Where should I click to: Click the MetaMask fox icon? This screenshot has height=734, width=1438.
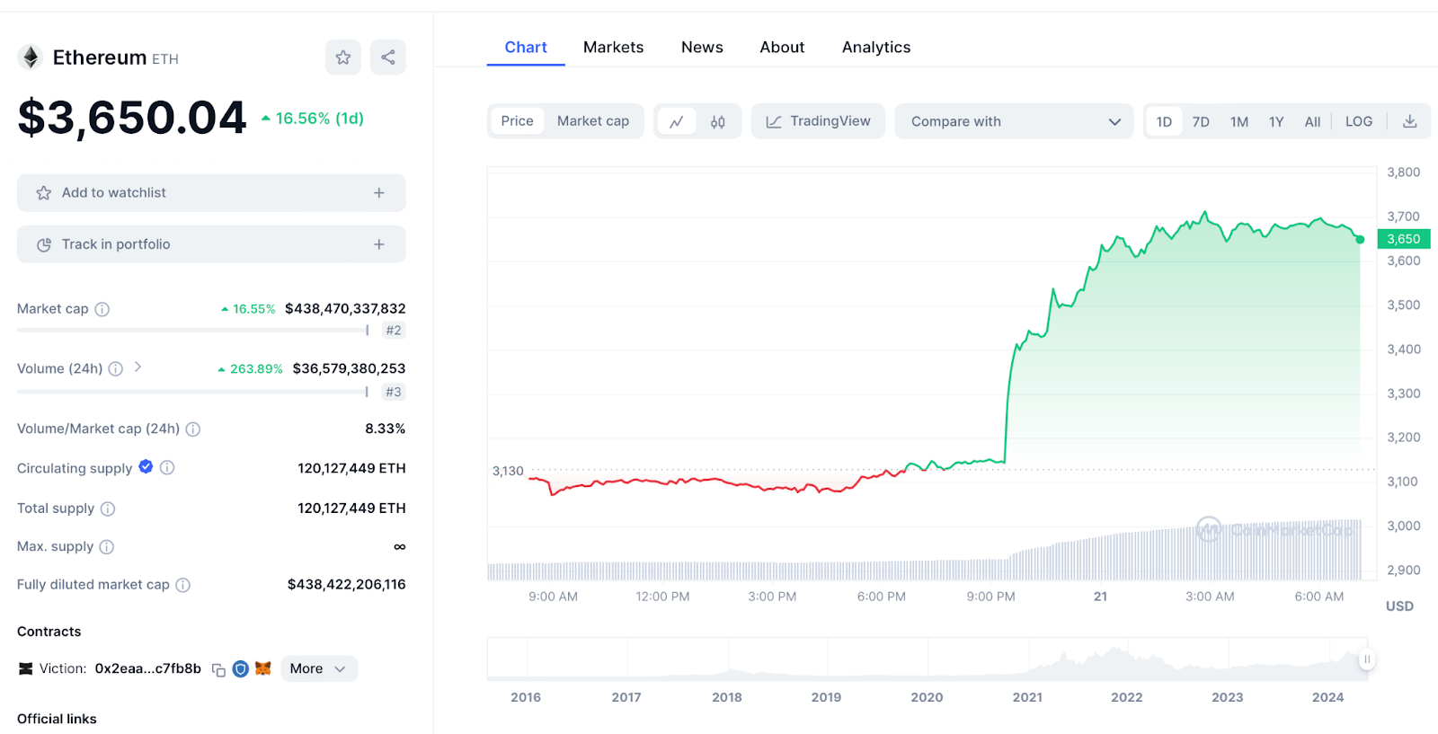(263, 668)
